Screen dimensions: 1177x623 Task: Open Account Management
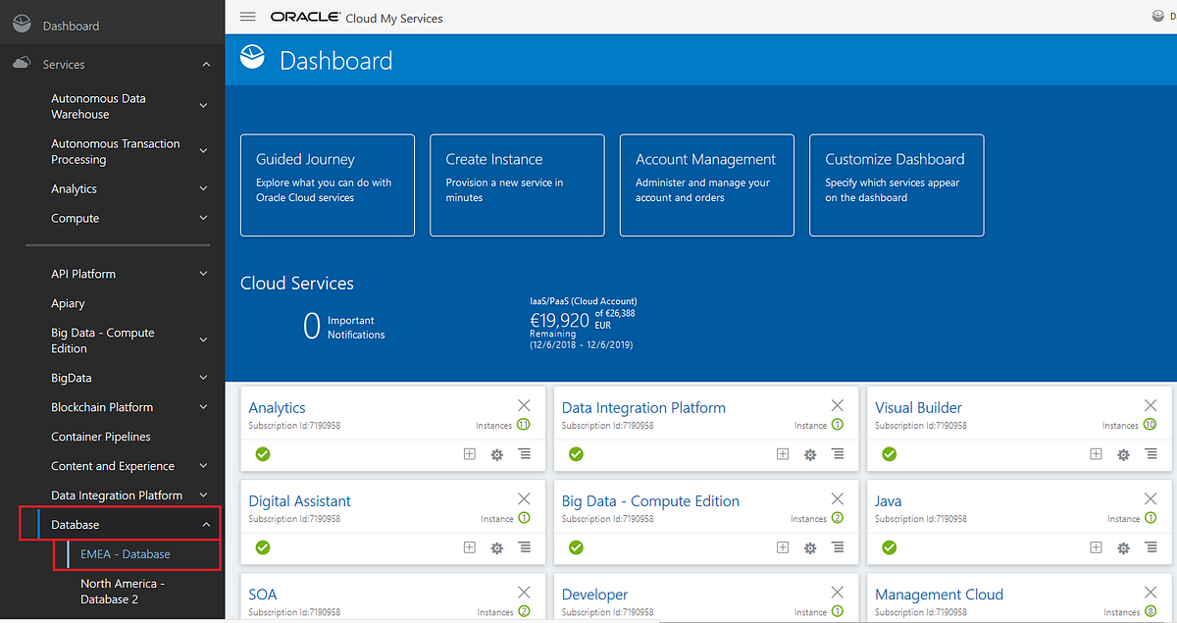[x=706, y=185]
